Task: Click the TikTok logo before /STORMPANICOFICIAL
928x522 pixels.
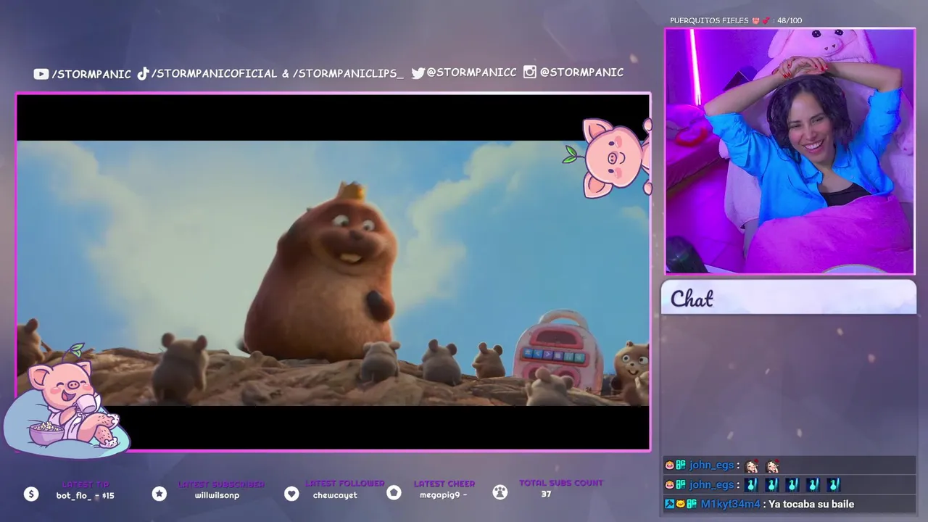Action: coord(144,73)
